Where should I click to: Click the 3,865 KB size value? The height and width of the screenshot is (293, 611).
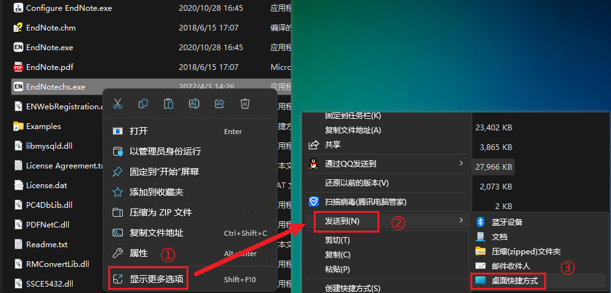pyautogui.click(x=496, y=147)
